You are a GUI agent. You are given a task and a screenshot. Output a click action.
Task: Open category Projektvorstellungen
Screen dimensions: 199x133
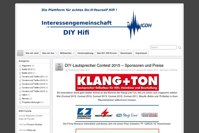coord(32,102)
